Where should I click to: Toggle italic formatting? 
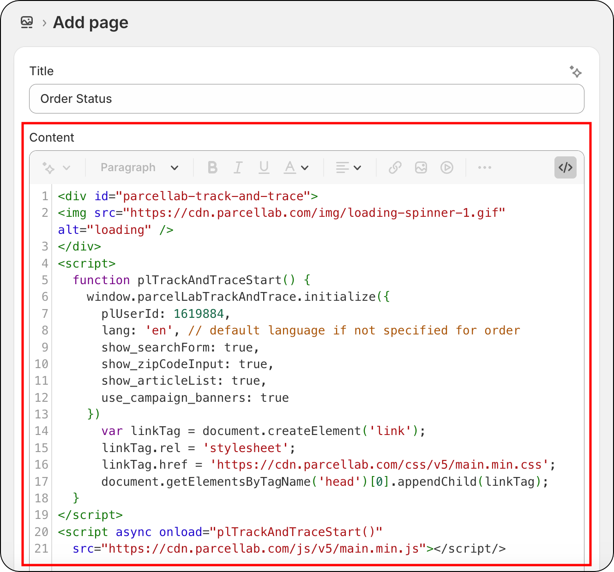[238, 167]
